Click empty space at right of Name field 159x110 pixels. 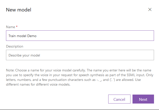[x=111, y=36]
